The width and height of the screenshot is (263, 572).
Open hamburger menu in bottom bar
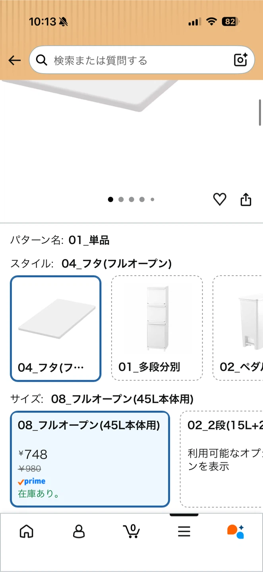pos(184,531)
